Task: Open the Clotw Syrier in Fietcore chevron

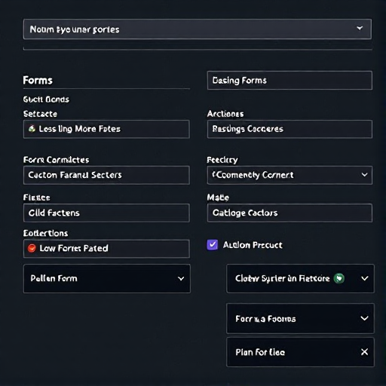Action: (x=364, y=278)
